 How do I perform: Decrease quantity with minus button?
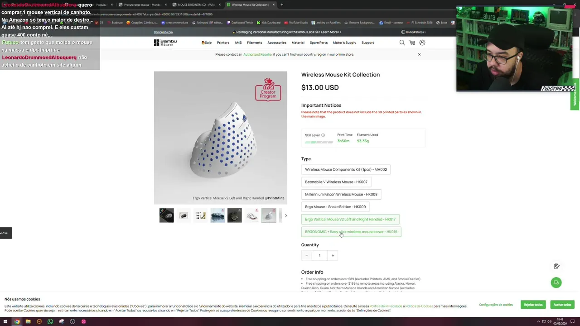click(x=307, y=255)
